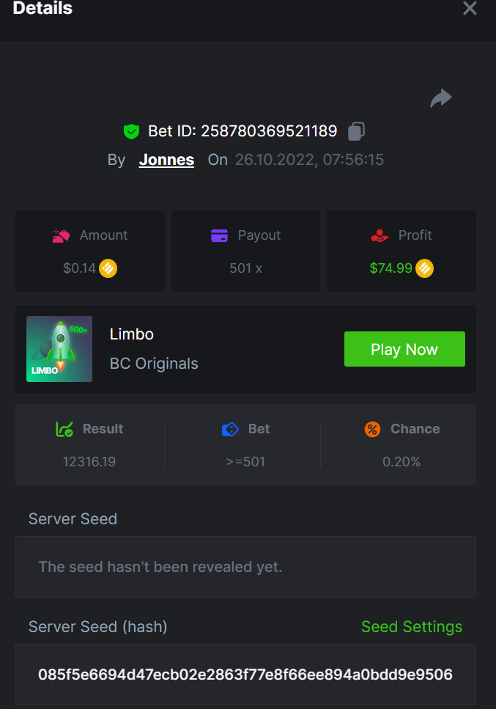
Task: Click the share arrow icon
Action: [440, 98]
